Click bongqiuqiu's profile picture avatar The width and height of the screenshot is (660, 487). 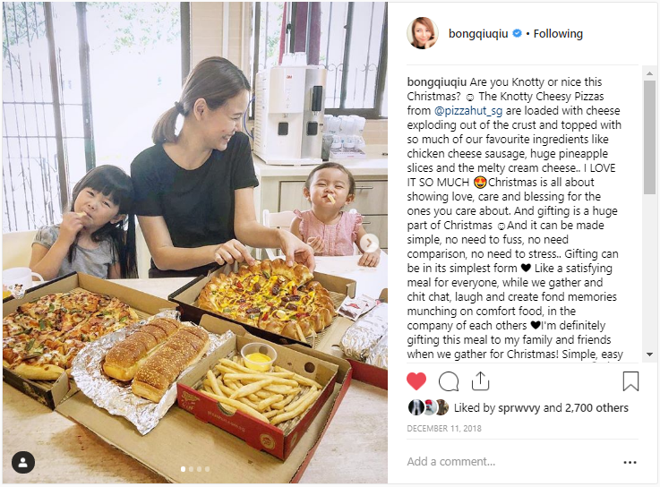[423, 33]
